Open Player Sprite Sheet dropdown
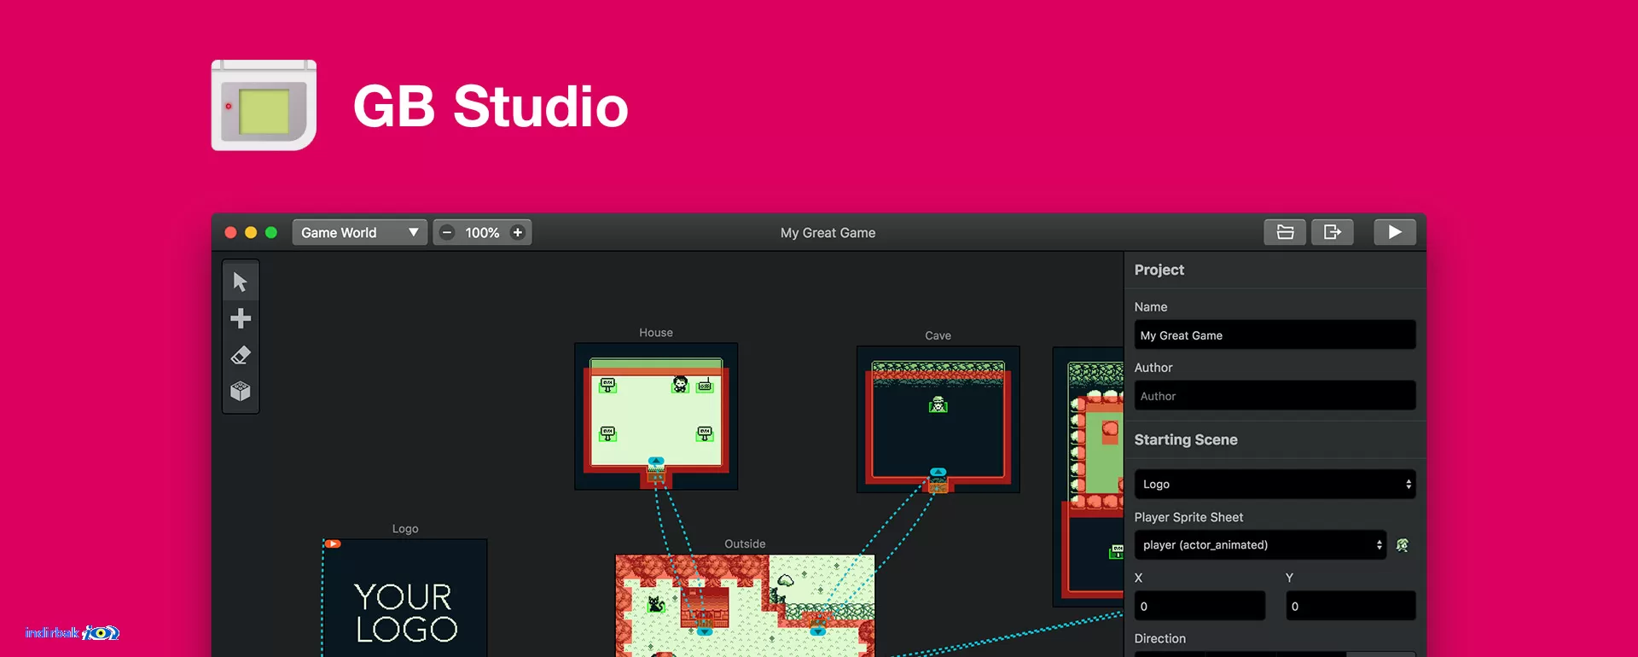The height and width of the screenshot is (657, 1638). (x=1260, y=544)
